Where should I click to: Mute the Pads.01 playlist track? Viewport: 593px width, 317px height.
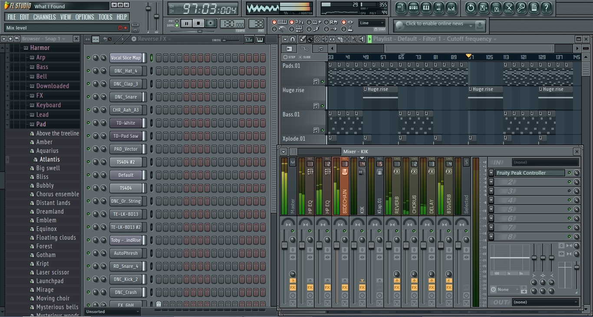(x=322, y=82)
